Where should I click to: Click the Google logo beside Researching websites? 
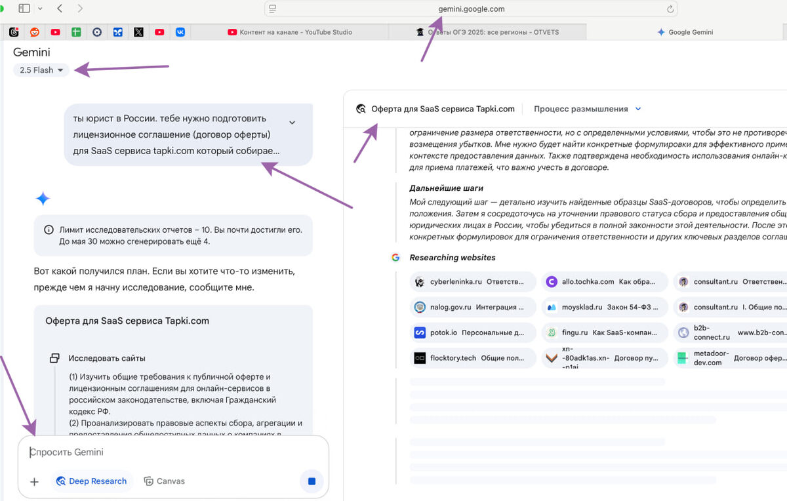(395, 258)
